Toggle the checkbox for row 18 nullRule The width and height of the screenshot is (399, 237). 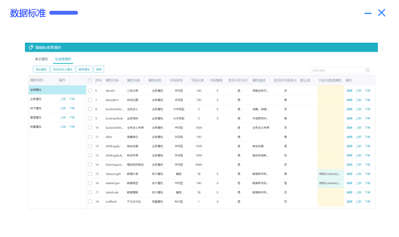(x=90, y=201)
